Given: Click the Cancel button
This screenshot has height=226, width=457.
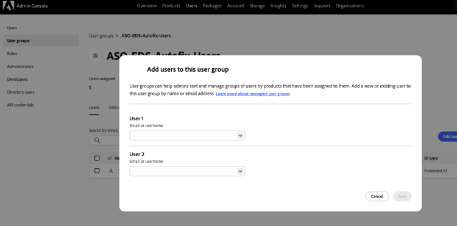Looking at the screenshot, I should (x=377, y=196).
